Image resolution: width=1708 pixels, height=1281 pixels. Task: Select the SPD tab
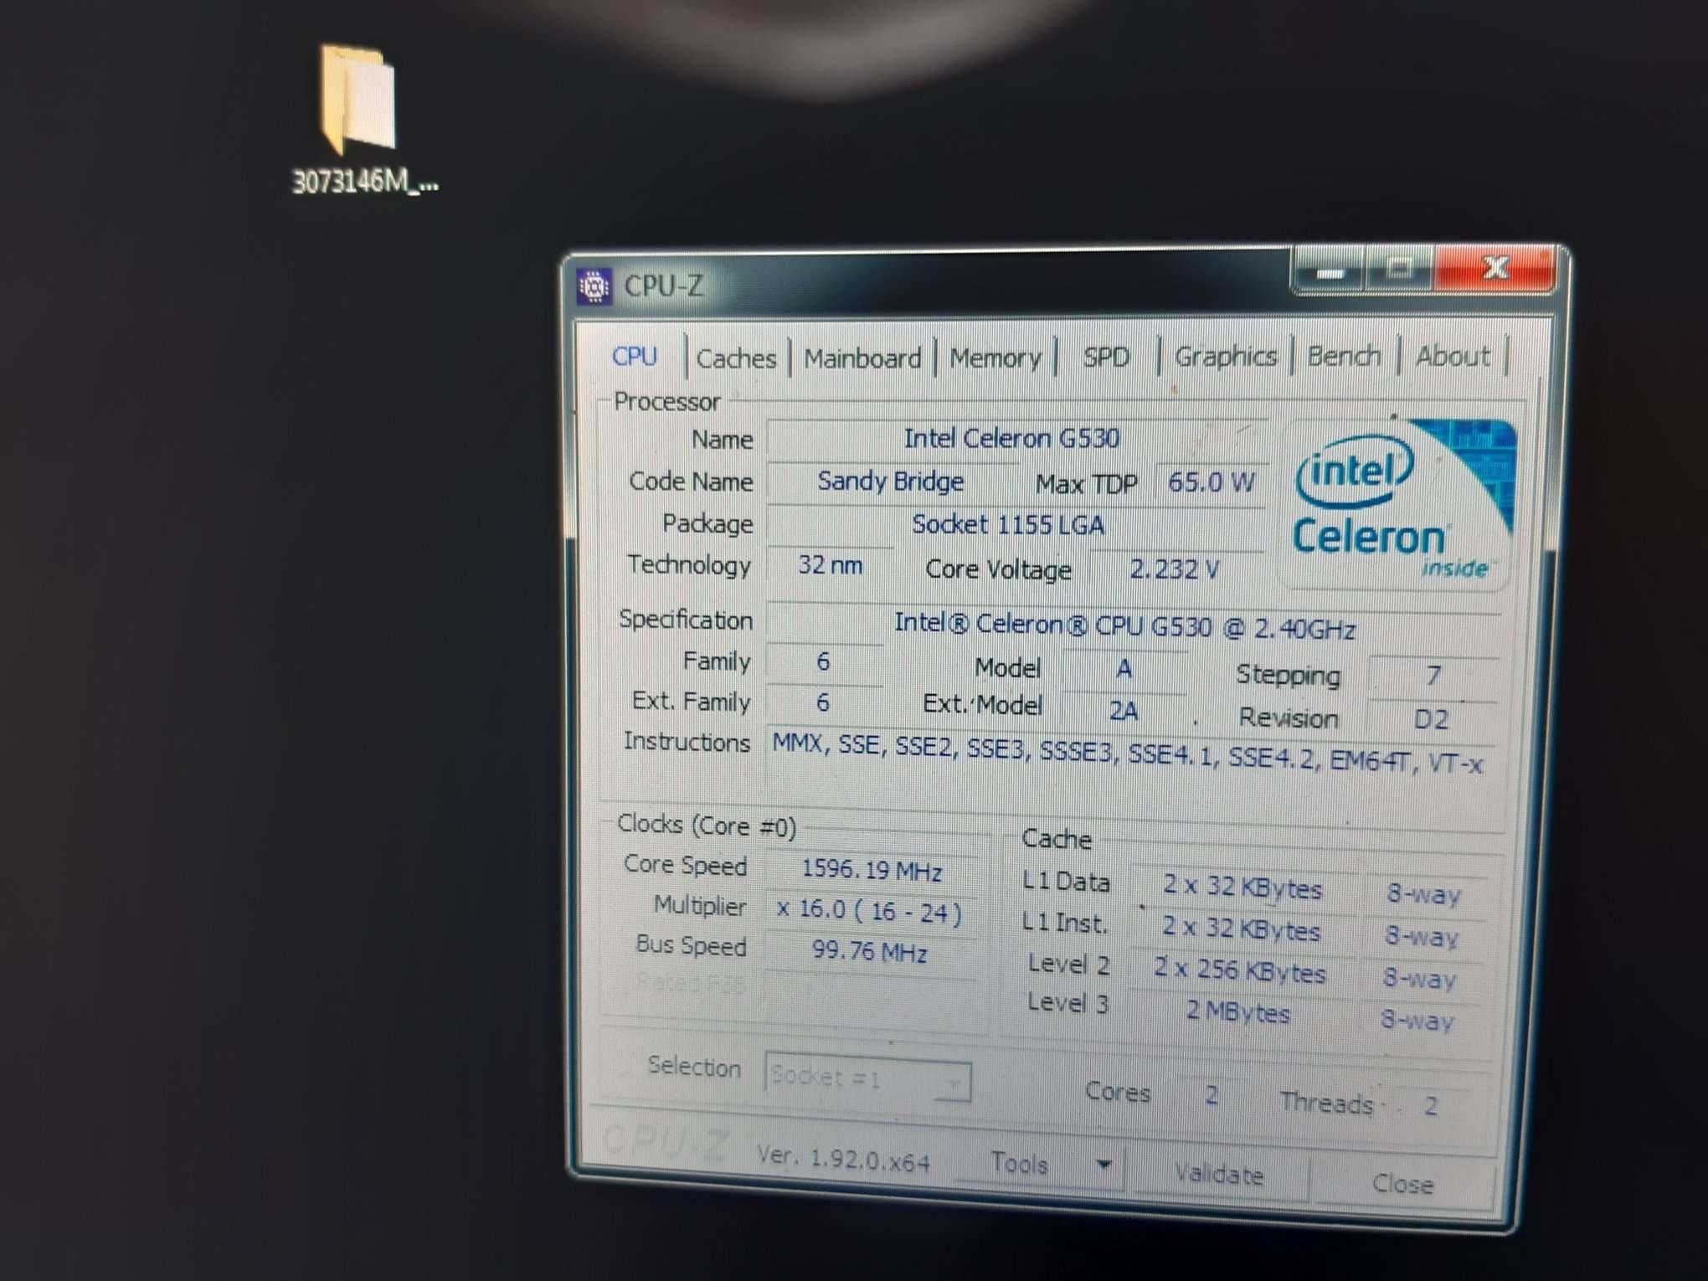[x=1106, y=358]
